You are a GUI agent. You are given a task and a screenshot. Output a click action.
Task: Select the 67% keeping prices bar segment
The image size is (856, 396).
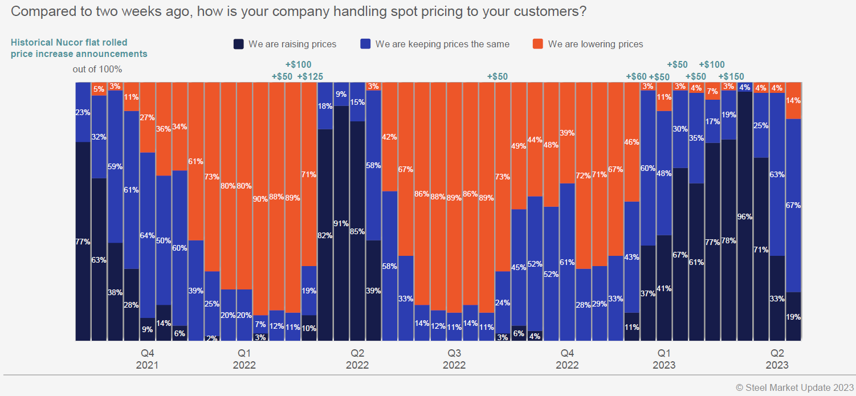(x=793, y=205)
